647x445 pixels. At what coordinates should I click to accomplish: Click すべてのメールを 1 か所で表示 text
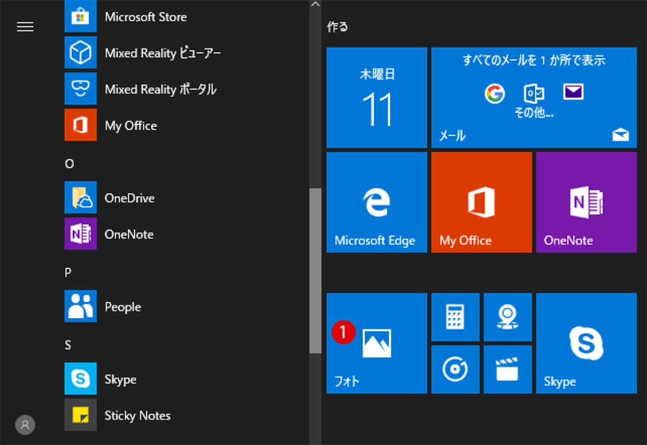click(534, 60)
